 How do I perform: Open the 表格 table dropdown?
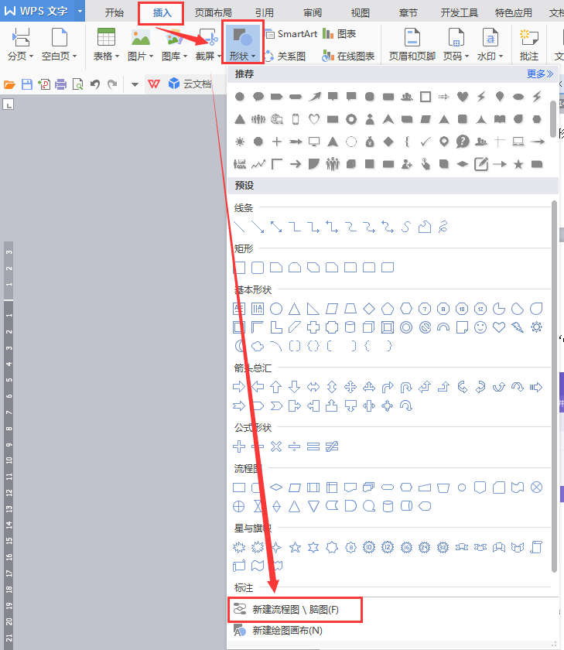tap(106, 43)
